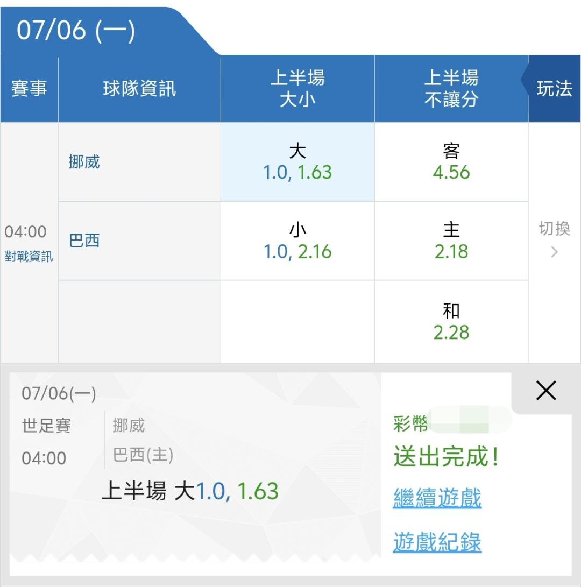Screen dimensions: 581x587
Task: Click the 上半場大小 column header
Action: click(297, 89)
